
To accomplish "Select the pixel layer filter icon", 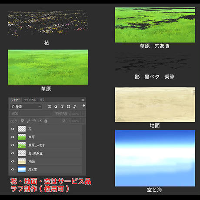I will (x=50, y=107).
